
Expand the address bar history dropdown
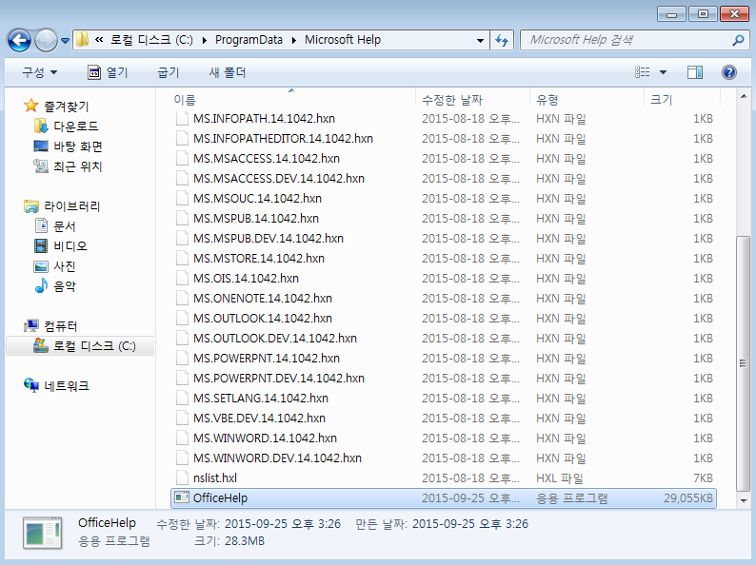[480, 41]
